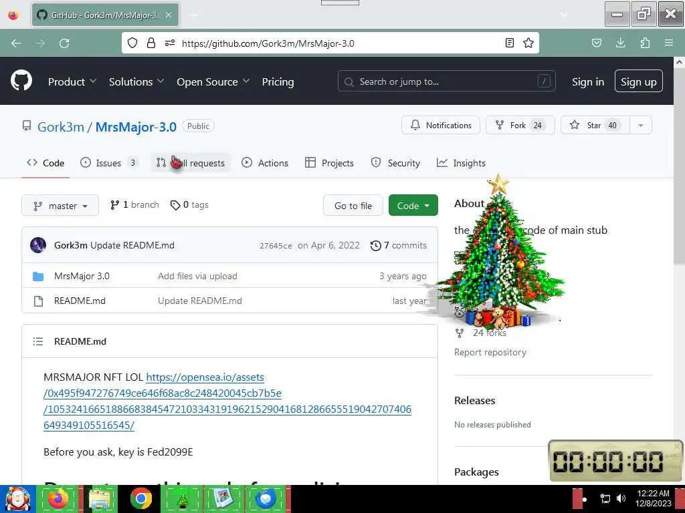Open File Explorer from the taskbar
This screenshot has height=513, width=685.
pyautogui.click(x=99, y=498)
